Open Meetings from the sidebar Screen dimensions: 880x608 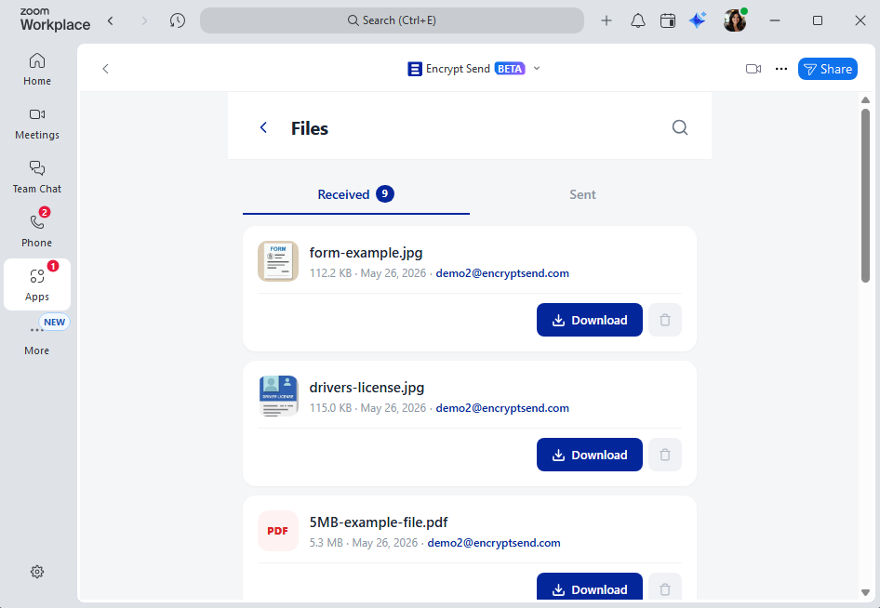pyautogui.click(x=37, y=124)
